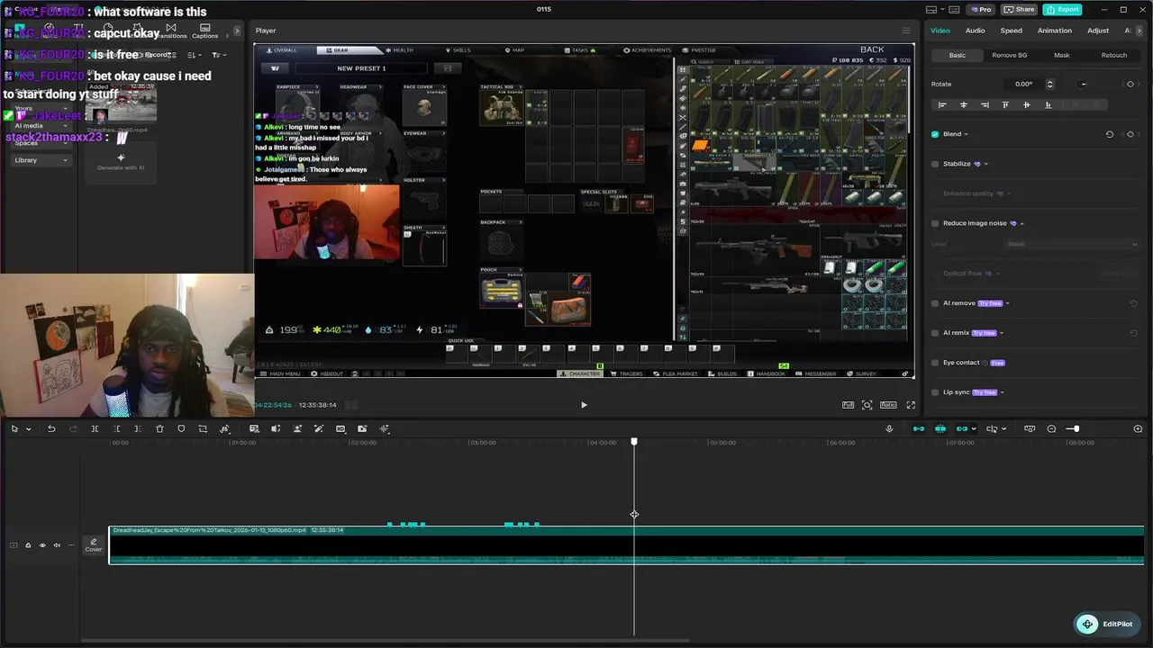1153x648 pixels.
Task: Click the delete right (trim end) icon
Action: pos(138,428)
